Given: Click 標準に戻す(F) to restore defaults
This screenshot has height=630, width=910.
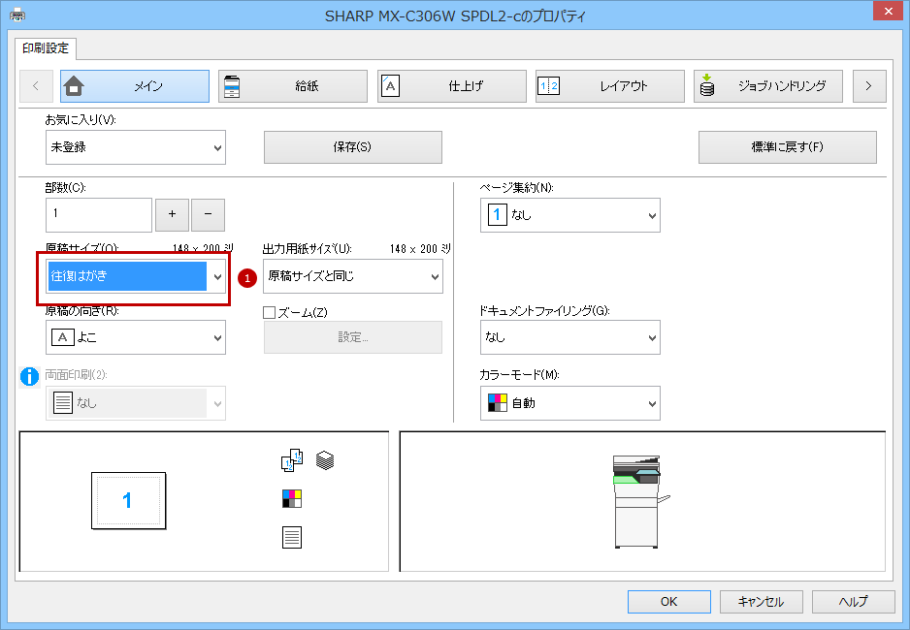Looking at the screenshot, I should click(788, 147).
